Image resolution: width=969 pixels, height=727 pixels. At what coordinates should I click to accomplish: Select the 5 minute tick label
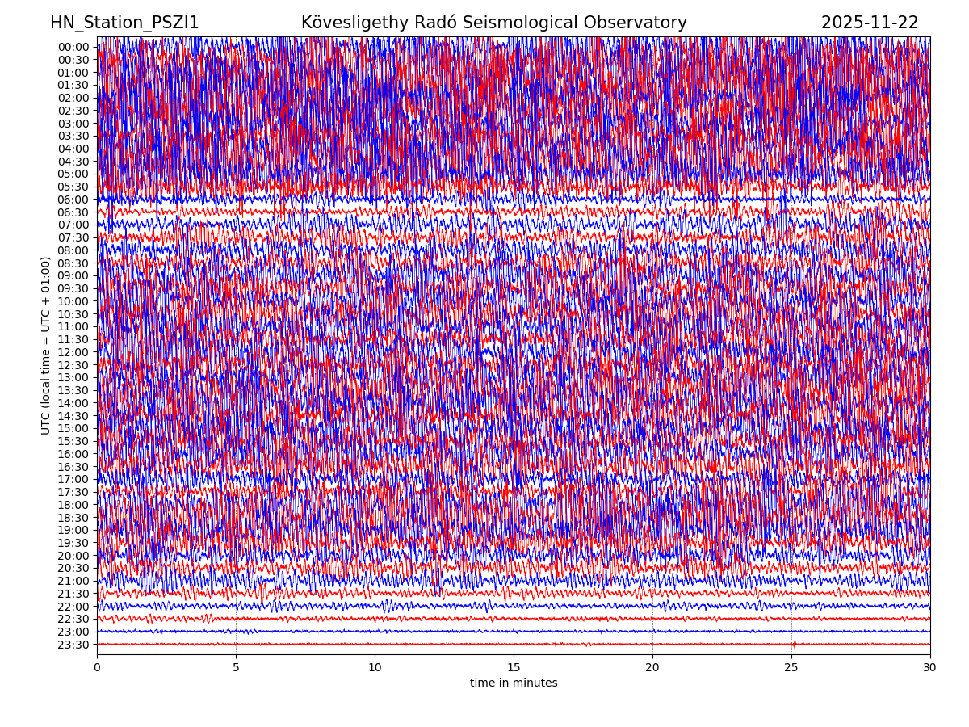[236, 668]
